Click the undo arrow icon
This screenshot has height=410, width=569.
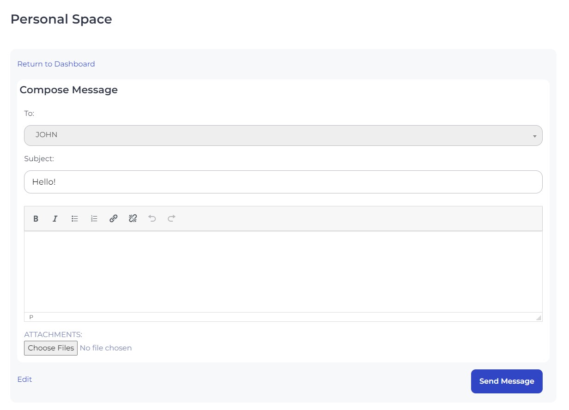[152, 219]
